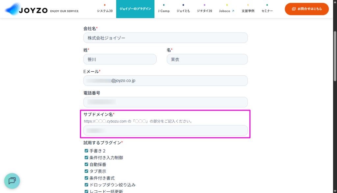Uncheck the 手書き２ plugin checkbox
The image size is (337, 193).
(86, 151)
